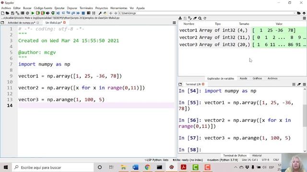Re-run last script icon
This screenshot has height=172, width=307.
53,13
